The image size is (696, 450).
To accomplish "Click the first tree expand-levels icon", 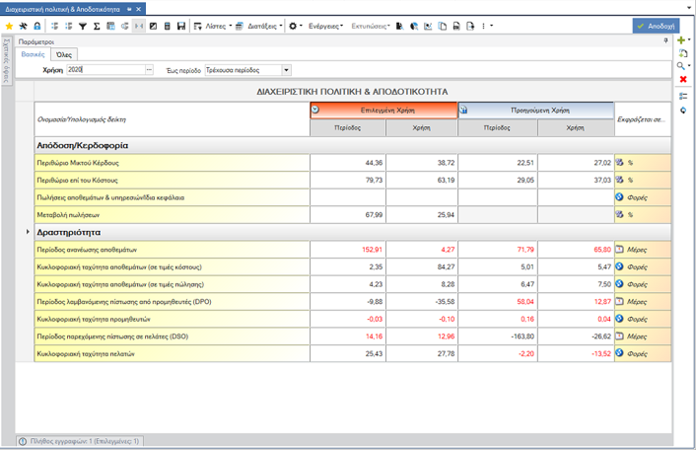I will (x=54, y=27).
